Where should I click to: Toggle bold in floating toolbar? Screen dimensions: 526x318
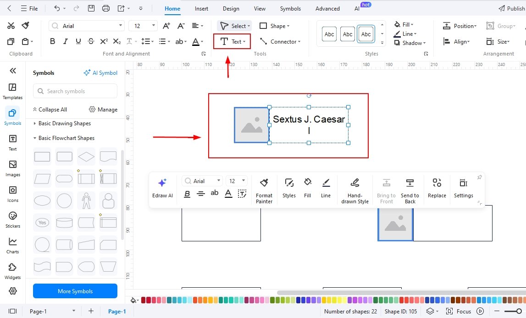[x=187, y=194]
